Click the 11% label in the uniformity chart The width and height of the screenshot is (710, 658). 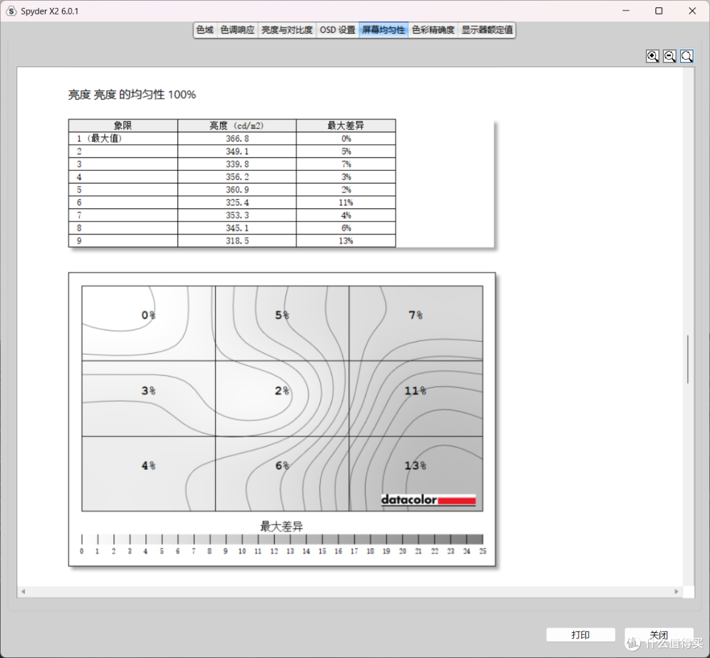click(x=415, y=390)
